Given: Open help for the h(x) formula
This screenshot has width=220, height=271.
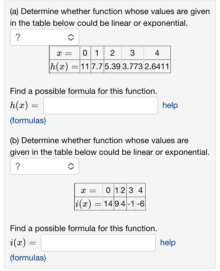Looking at the screenshot, I should (170, 106).
